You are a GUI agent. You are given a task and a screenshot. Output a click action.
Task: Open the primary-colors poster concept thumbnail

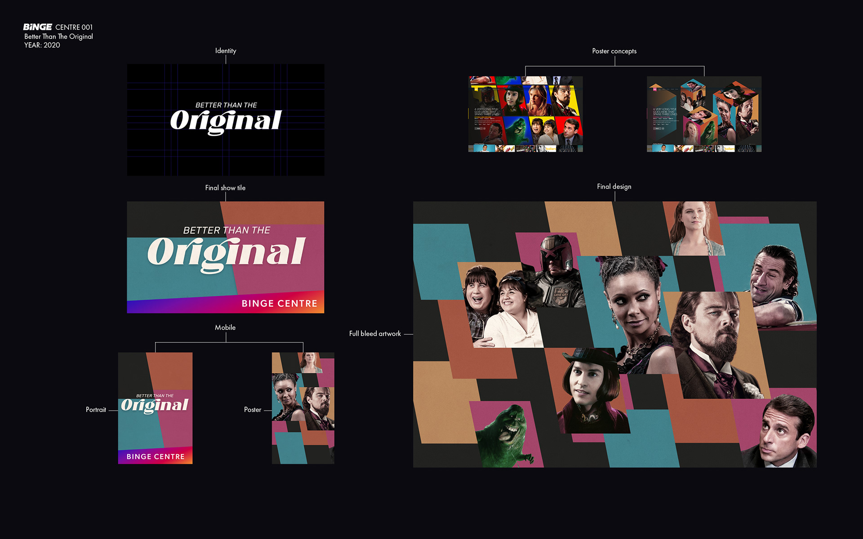click(525, 114)
